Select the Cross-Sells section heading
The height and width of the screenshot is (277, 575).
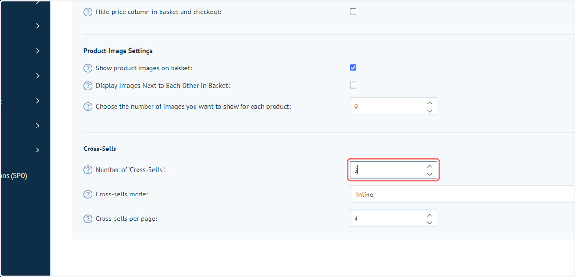point(100,149)
